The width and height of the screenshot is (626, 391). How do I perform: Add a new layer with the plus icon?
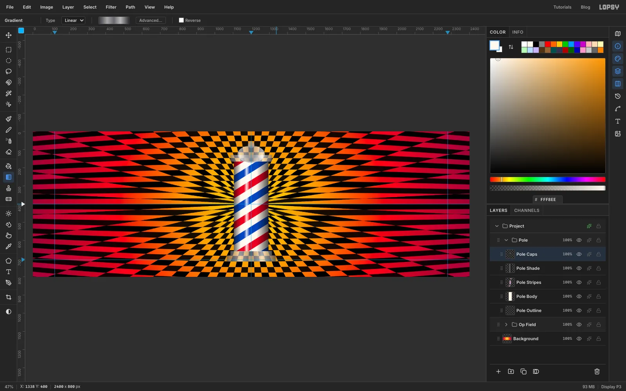click(498, 371)
